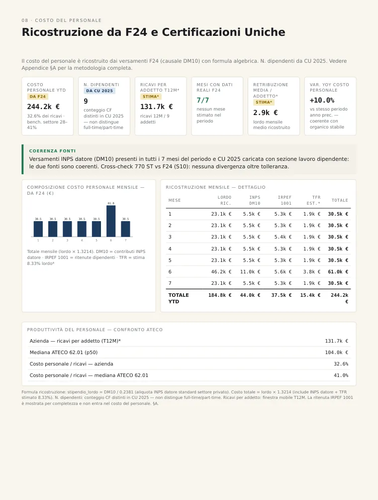Image resolution: width=378 pixels, height=500 pixels.
Task: Select the Retribuzione media STIMA badge
Action: tap(264, 103)
